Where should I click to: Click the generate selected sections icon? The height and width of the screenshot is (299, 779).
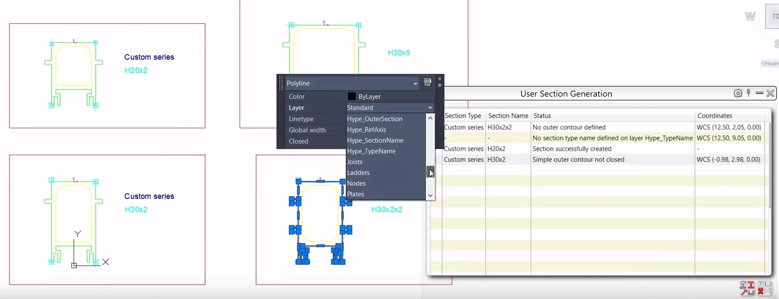point(747,288)
